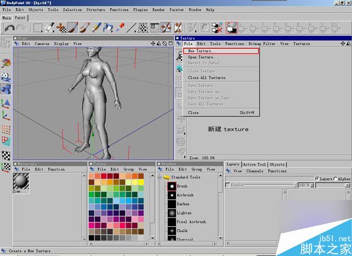Click the opacity percent stepper arrows

(312, 185)
